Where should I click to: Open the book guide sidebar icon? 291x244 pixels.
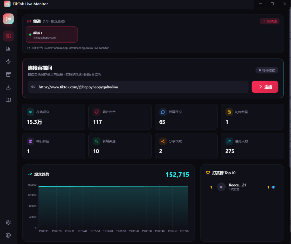pos(8,100)
